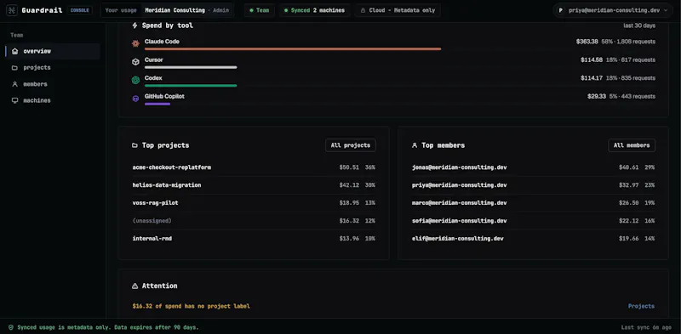Select the helios-data-migration project row
This screenshot has height=334, width=681.
[254, 185]
